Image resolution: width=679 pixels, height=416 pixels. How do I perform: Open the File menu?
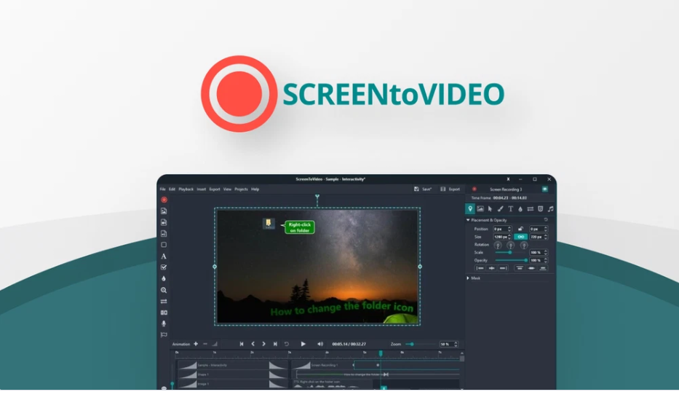pyautogui.click(x=163, y=189)
